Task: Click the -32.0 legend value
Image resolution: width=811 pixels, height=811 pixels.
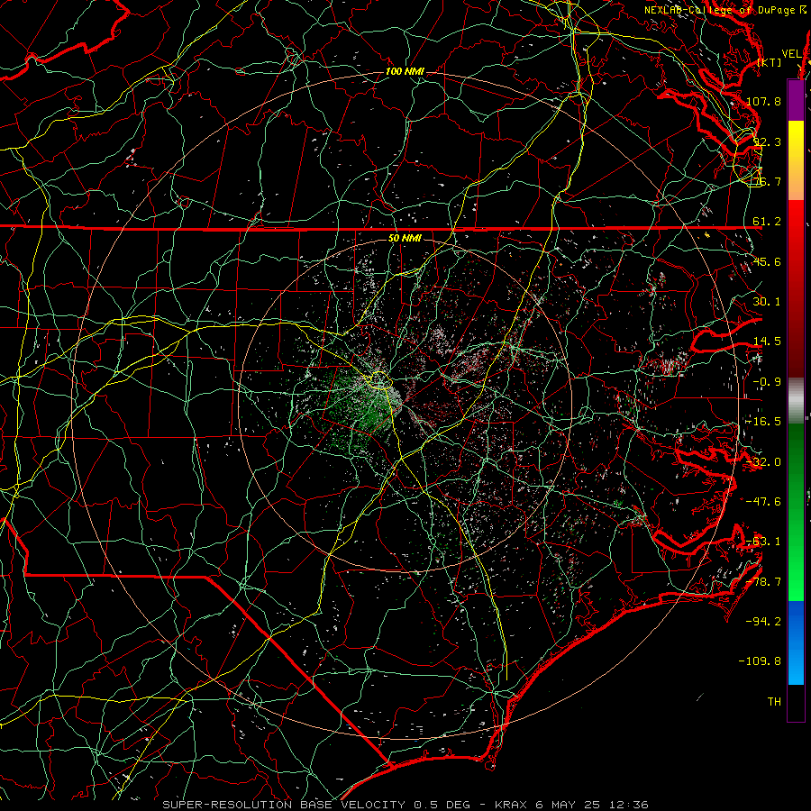Action: [763, 462]
